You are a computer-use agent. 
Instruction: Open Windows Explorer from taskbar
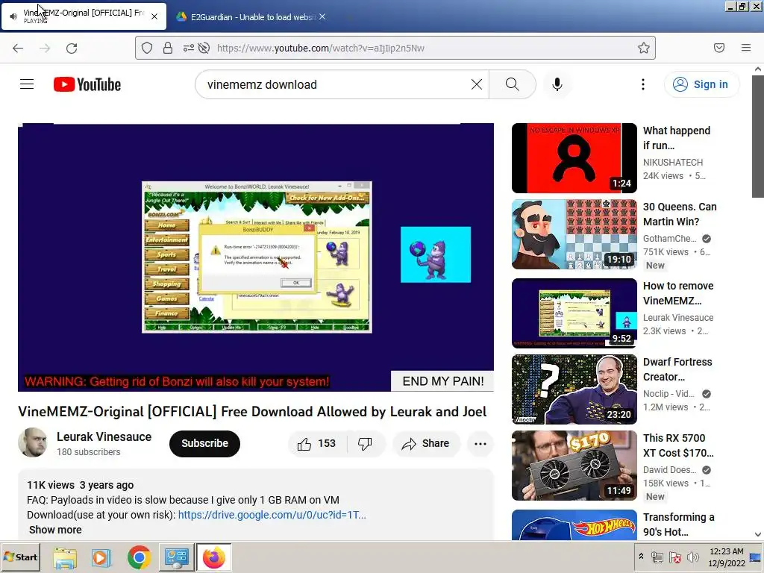(x=65, y=557)
